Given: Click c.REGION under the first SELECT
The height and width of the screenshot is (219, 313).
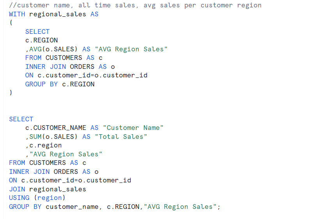Looking at the screenshot, I should click(x=42, y=40).
